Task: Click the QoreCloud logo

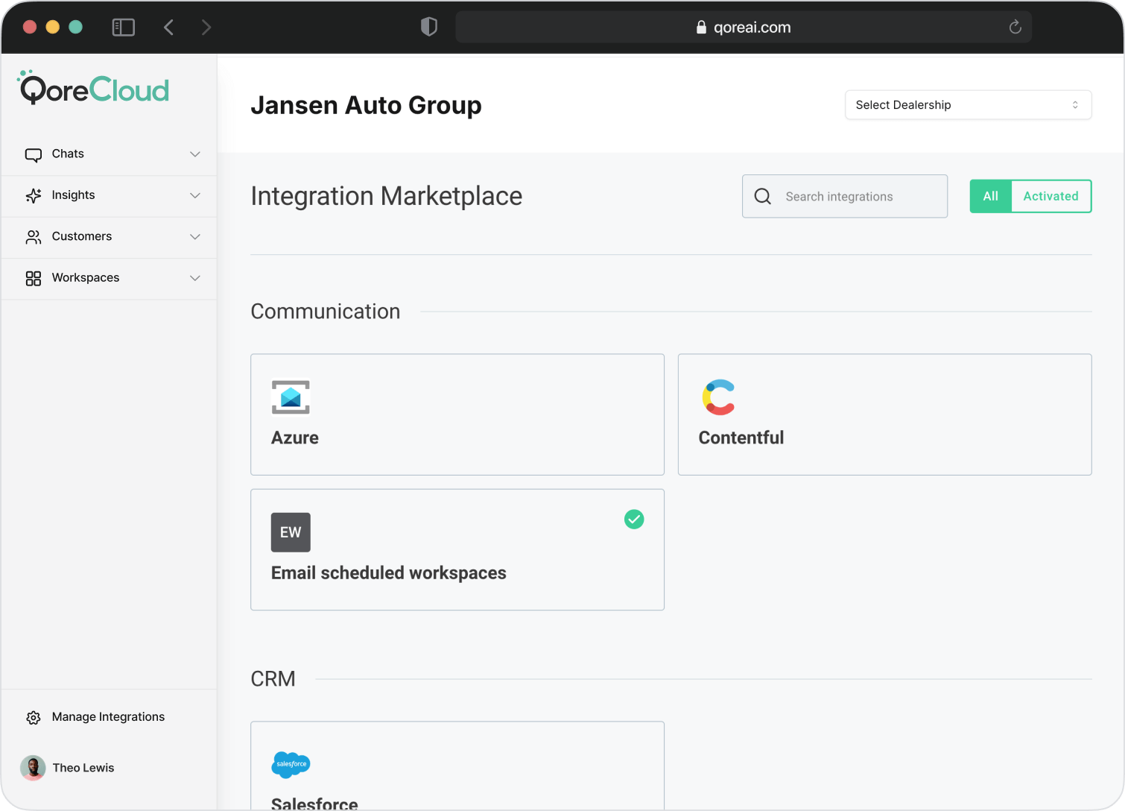Action: tap(94, 89)
